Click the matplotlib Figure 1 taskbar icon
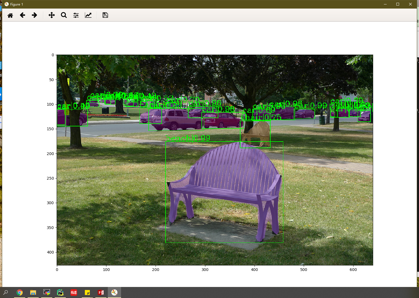The height and width of the screenshot is (298, 419). click(114, 292)
